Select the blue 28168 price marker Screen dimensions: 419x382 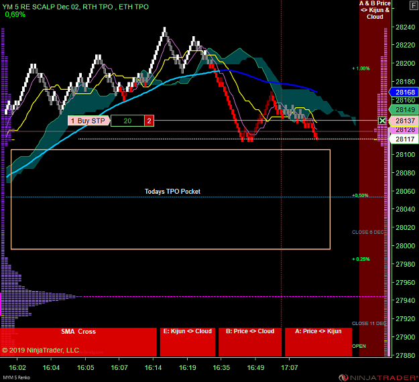[x=404, y=92]
